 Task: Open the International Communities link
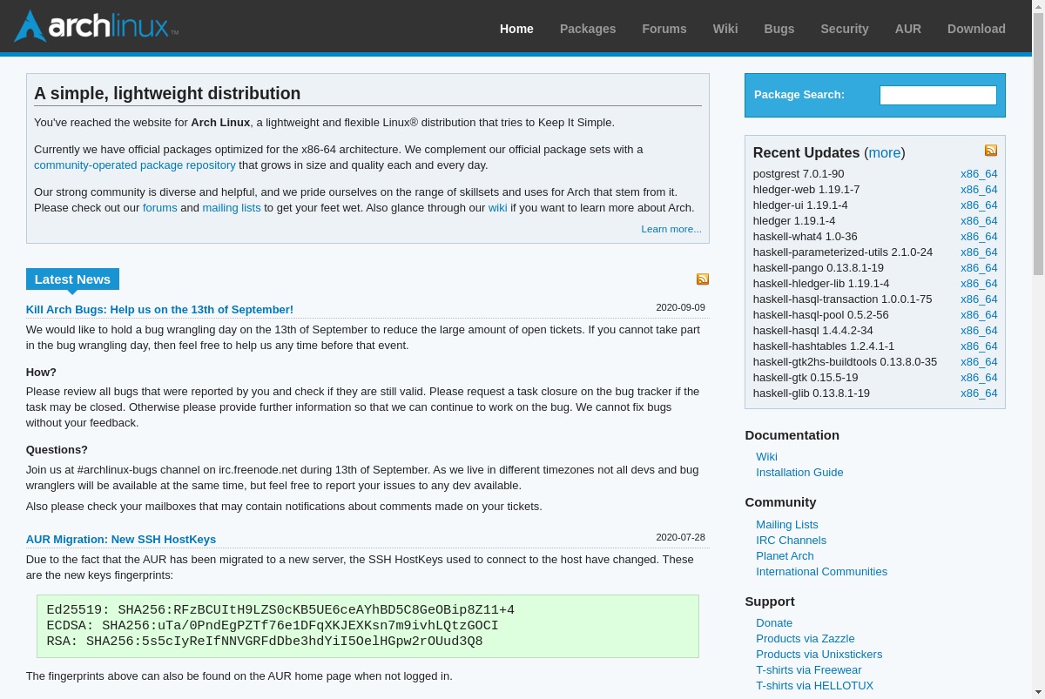coord(821,572)
